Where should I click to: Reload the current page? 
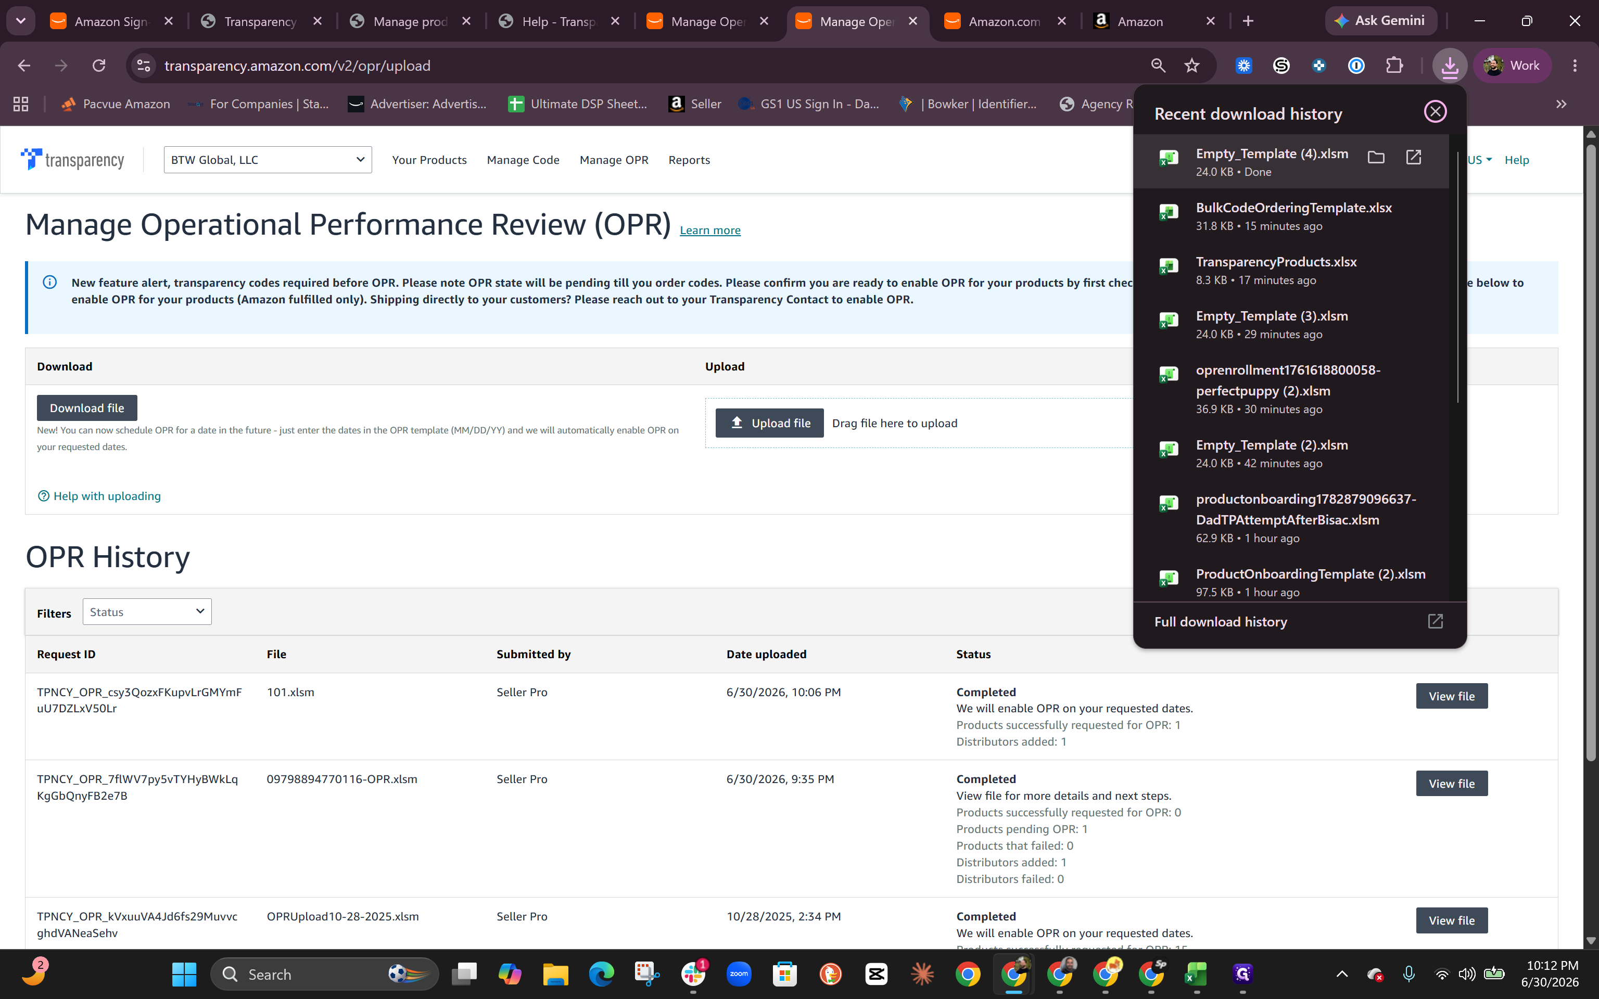[98, 66]
